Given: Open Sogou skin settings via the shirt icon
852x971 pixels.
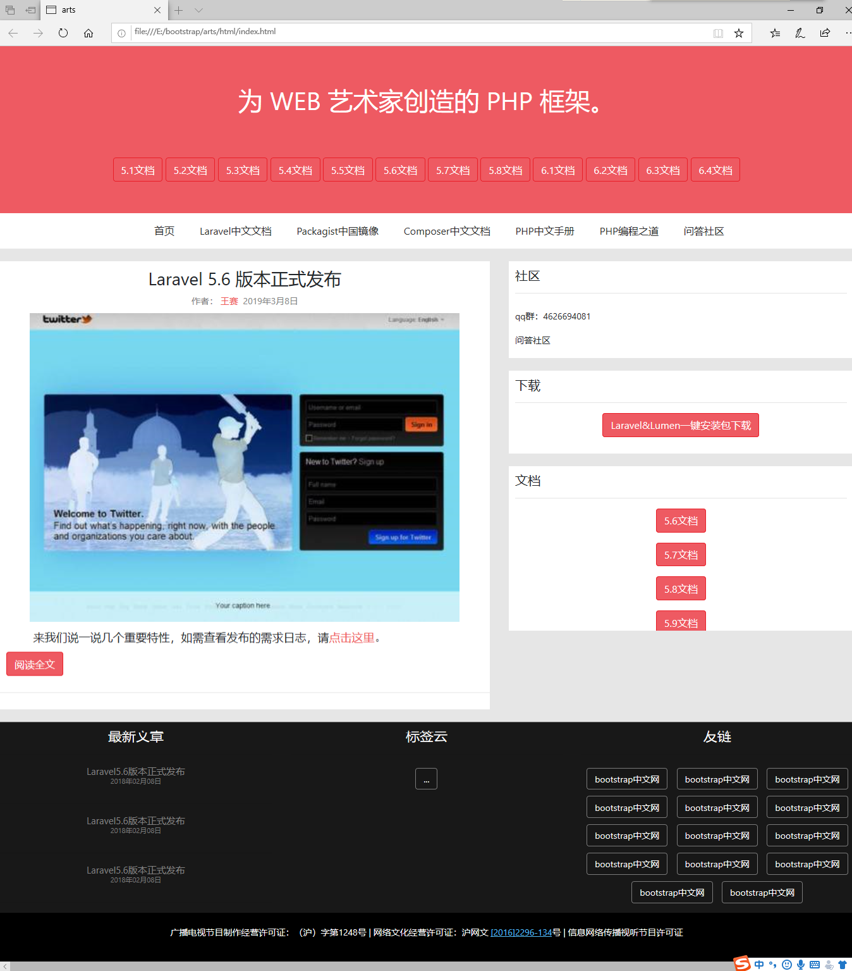Looking at the screenshot, I should [x=841, y=963].
